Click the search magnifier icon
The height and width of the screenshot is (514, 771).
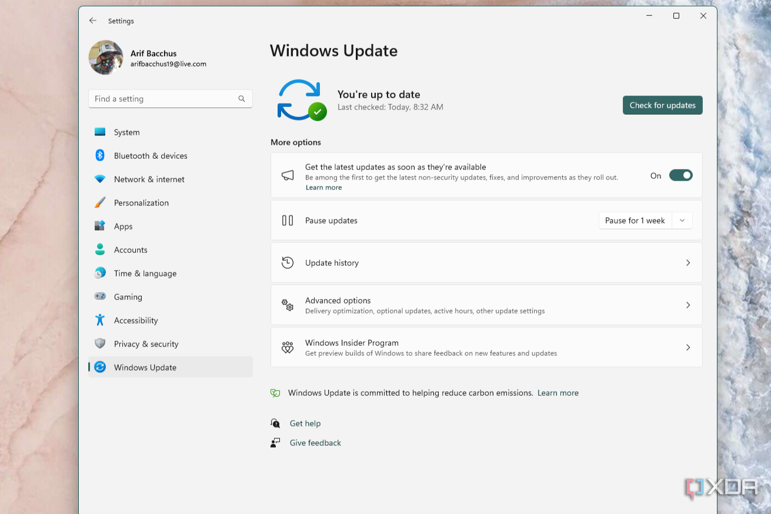point(242,99)
